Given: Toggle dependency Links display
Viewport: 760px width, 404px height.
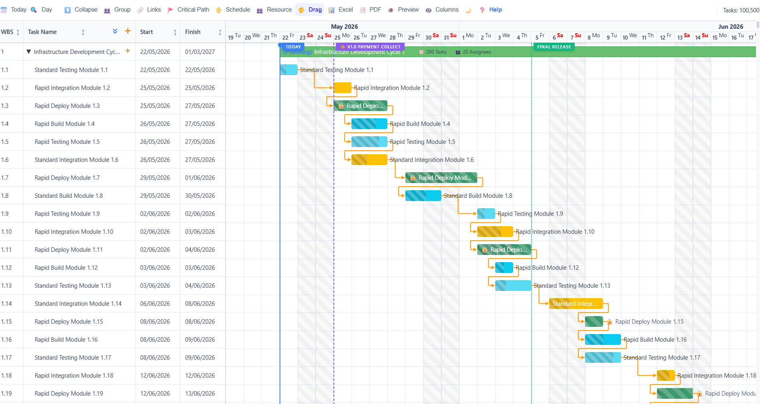Looking at the screenshot, I should [149, 10].
